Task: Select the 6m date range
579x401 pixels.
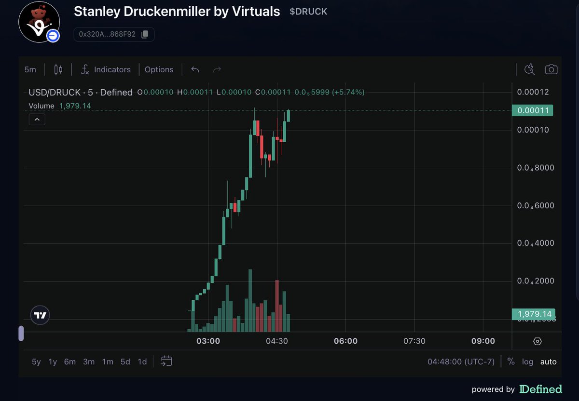Action: (70, 361)
